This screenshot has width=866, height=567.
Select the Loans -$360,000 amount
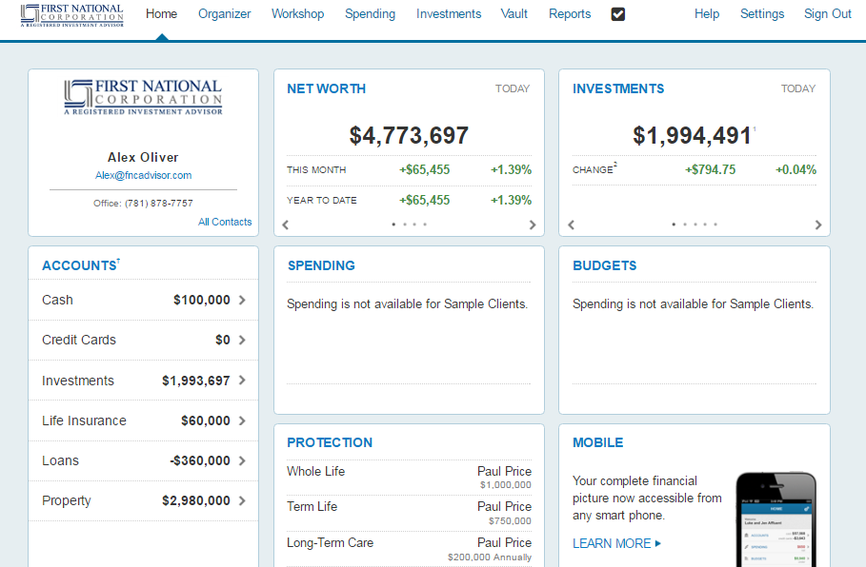tap(200, 460)
